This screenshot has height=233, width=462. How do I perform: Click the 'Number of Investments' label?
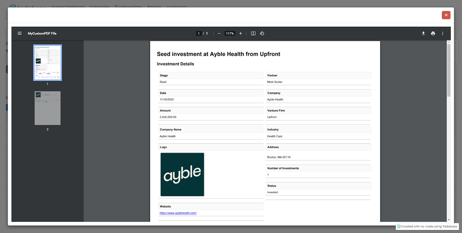pos(283,168)
